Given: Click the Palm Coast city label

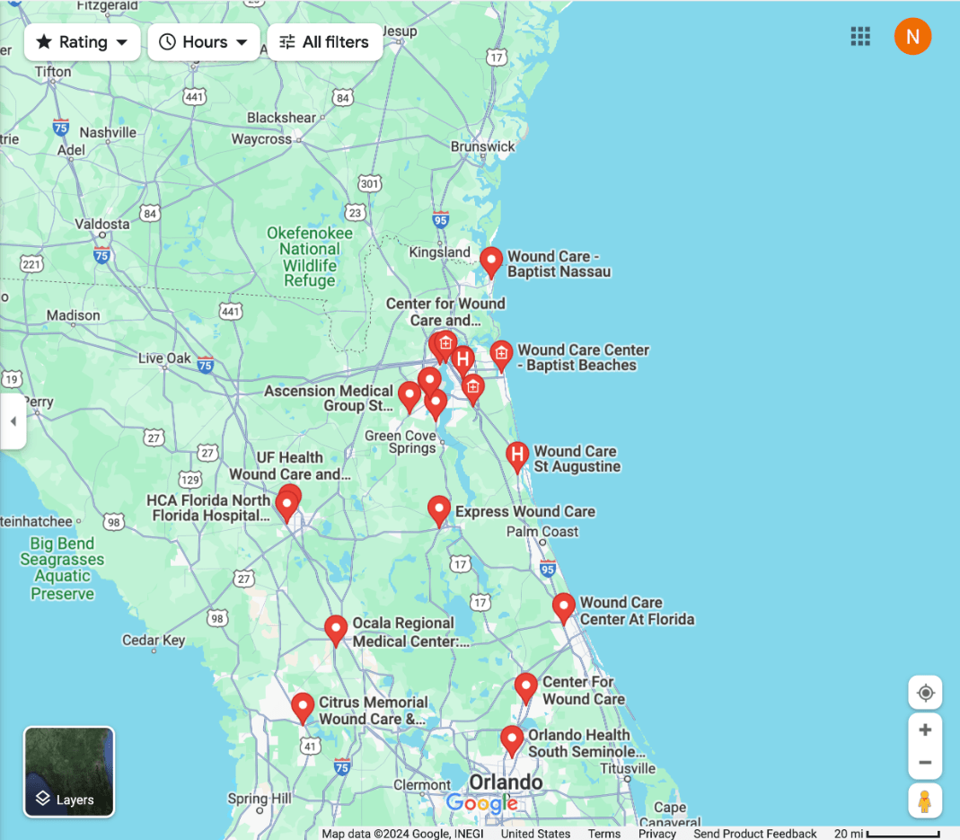Looking at the screenshot, I should 542,532.
